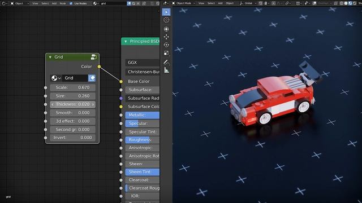Click node group name field 'Grid'
Image resolution: width=362 pixels, height=203 pixels.
[75, 78]
